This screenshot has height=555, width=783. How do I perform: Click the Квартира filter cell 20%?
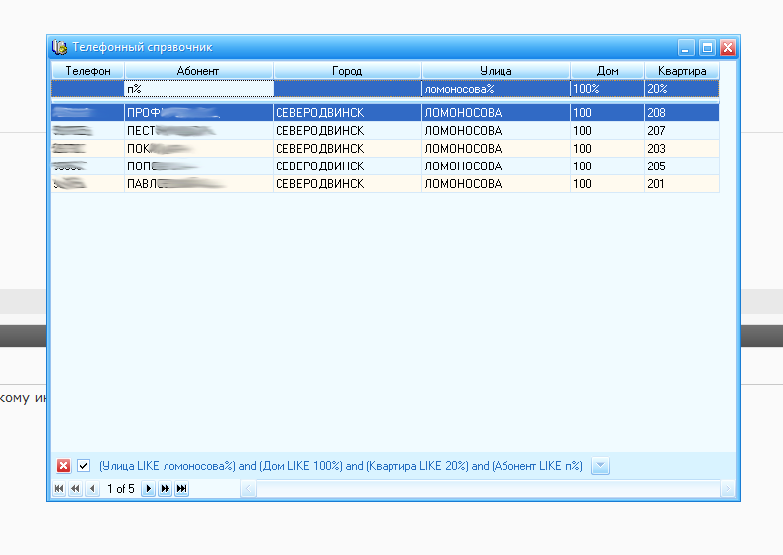(682, 89)
